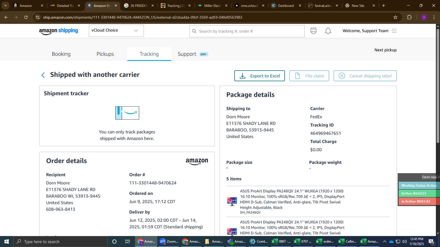
Task: Show hidden system tray icons
Action: [384, 242]
